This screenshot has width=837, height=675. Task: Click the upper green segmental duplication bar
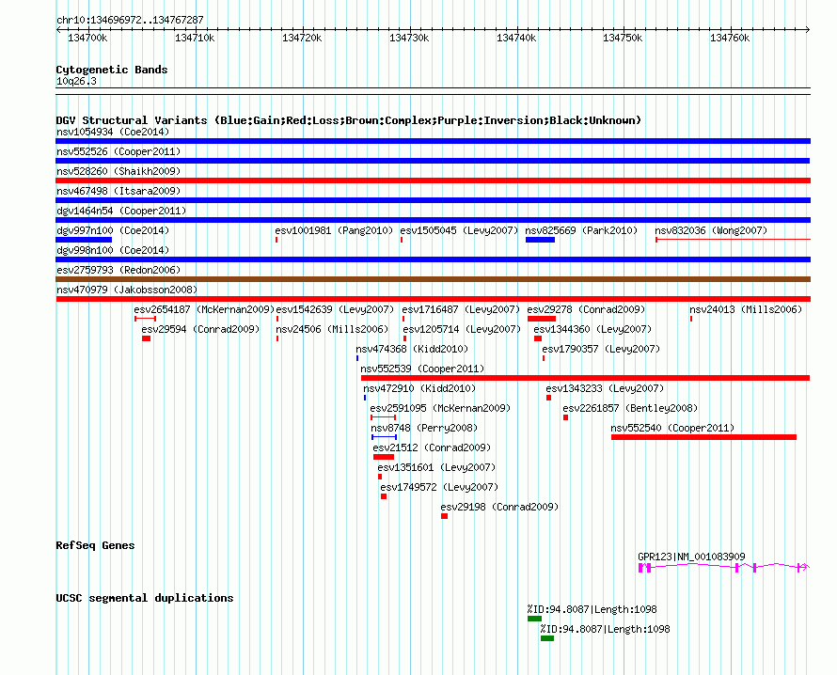click(x=534, y=619)
